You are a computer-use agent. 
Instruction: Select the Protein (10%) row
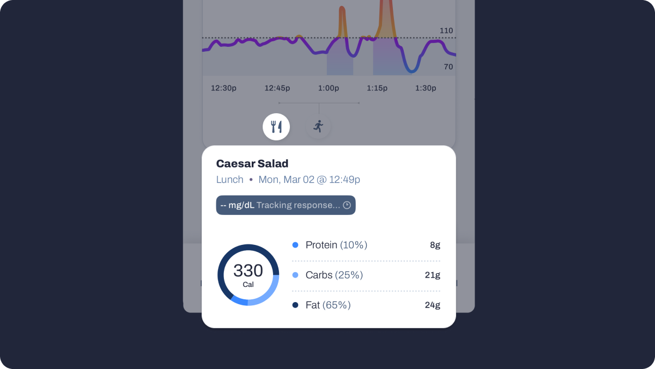[366, 245]
